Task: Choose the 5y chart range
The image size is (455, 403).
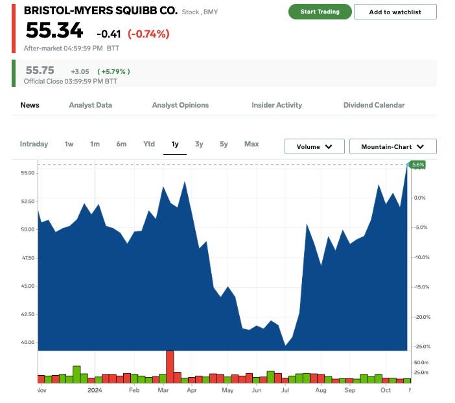Action: [224, 144]
